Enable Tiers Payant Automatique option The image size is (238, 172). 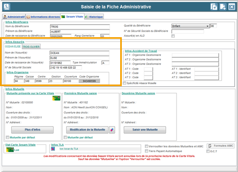(146, 151)
